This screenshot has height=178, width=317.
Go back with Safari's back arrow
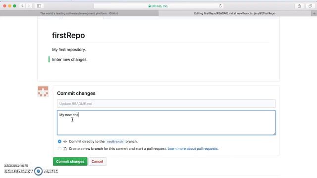[22, 6]
